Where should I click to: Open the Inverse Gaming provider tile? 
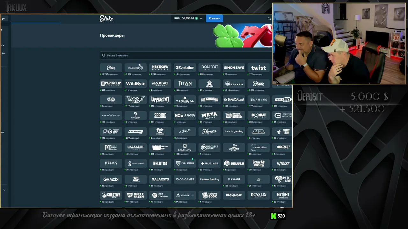[209, 179]
